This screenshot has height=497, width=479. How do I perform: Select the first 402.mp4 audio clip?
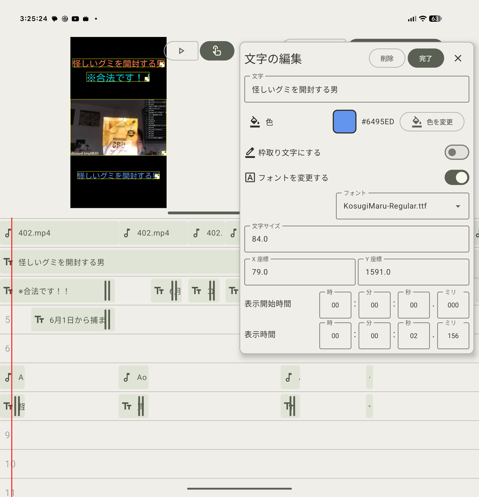tap(59, 233)
